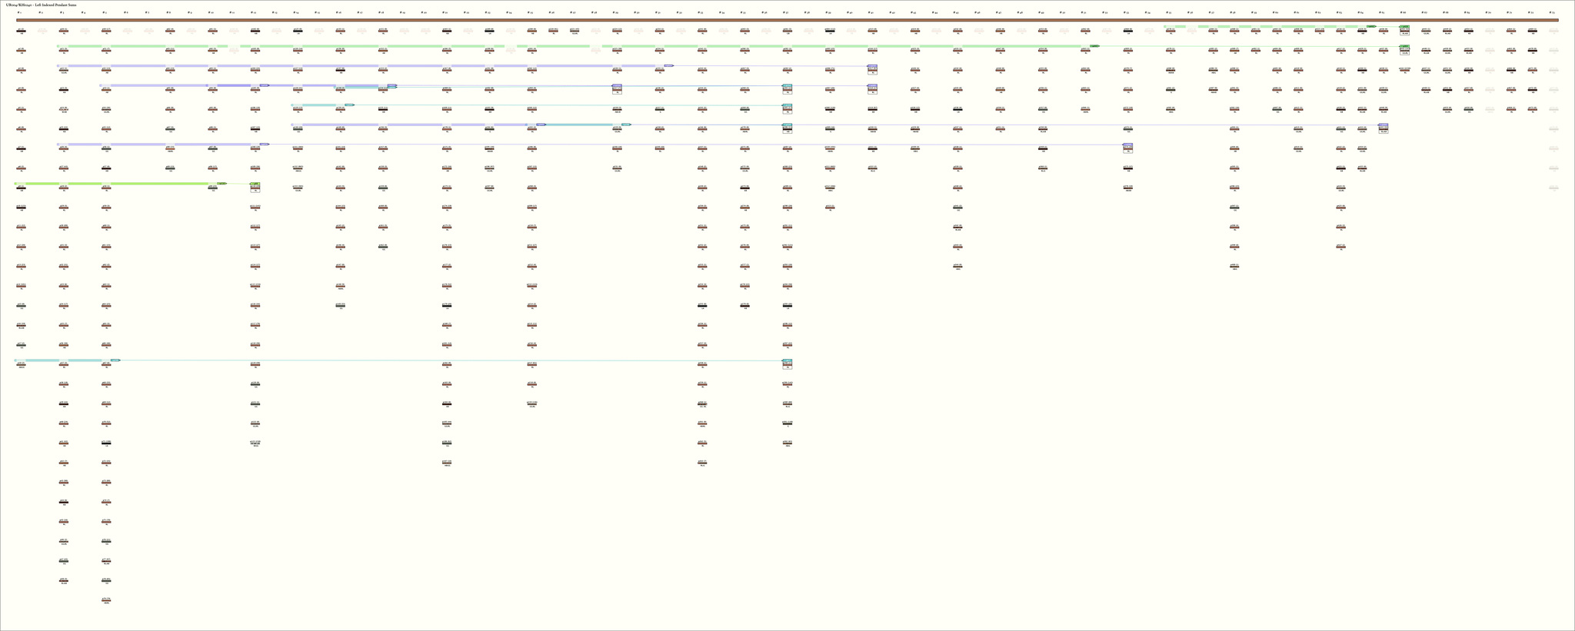Select the first pendant cord in cluster 1

[21, 32]
